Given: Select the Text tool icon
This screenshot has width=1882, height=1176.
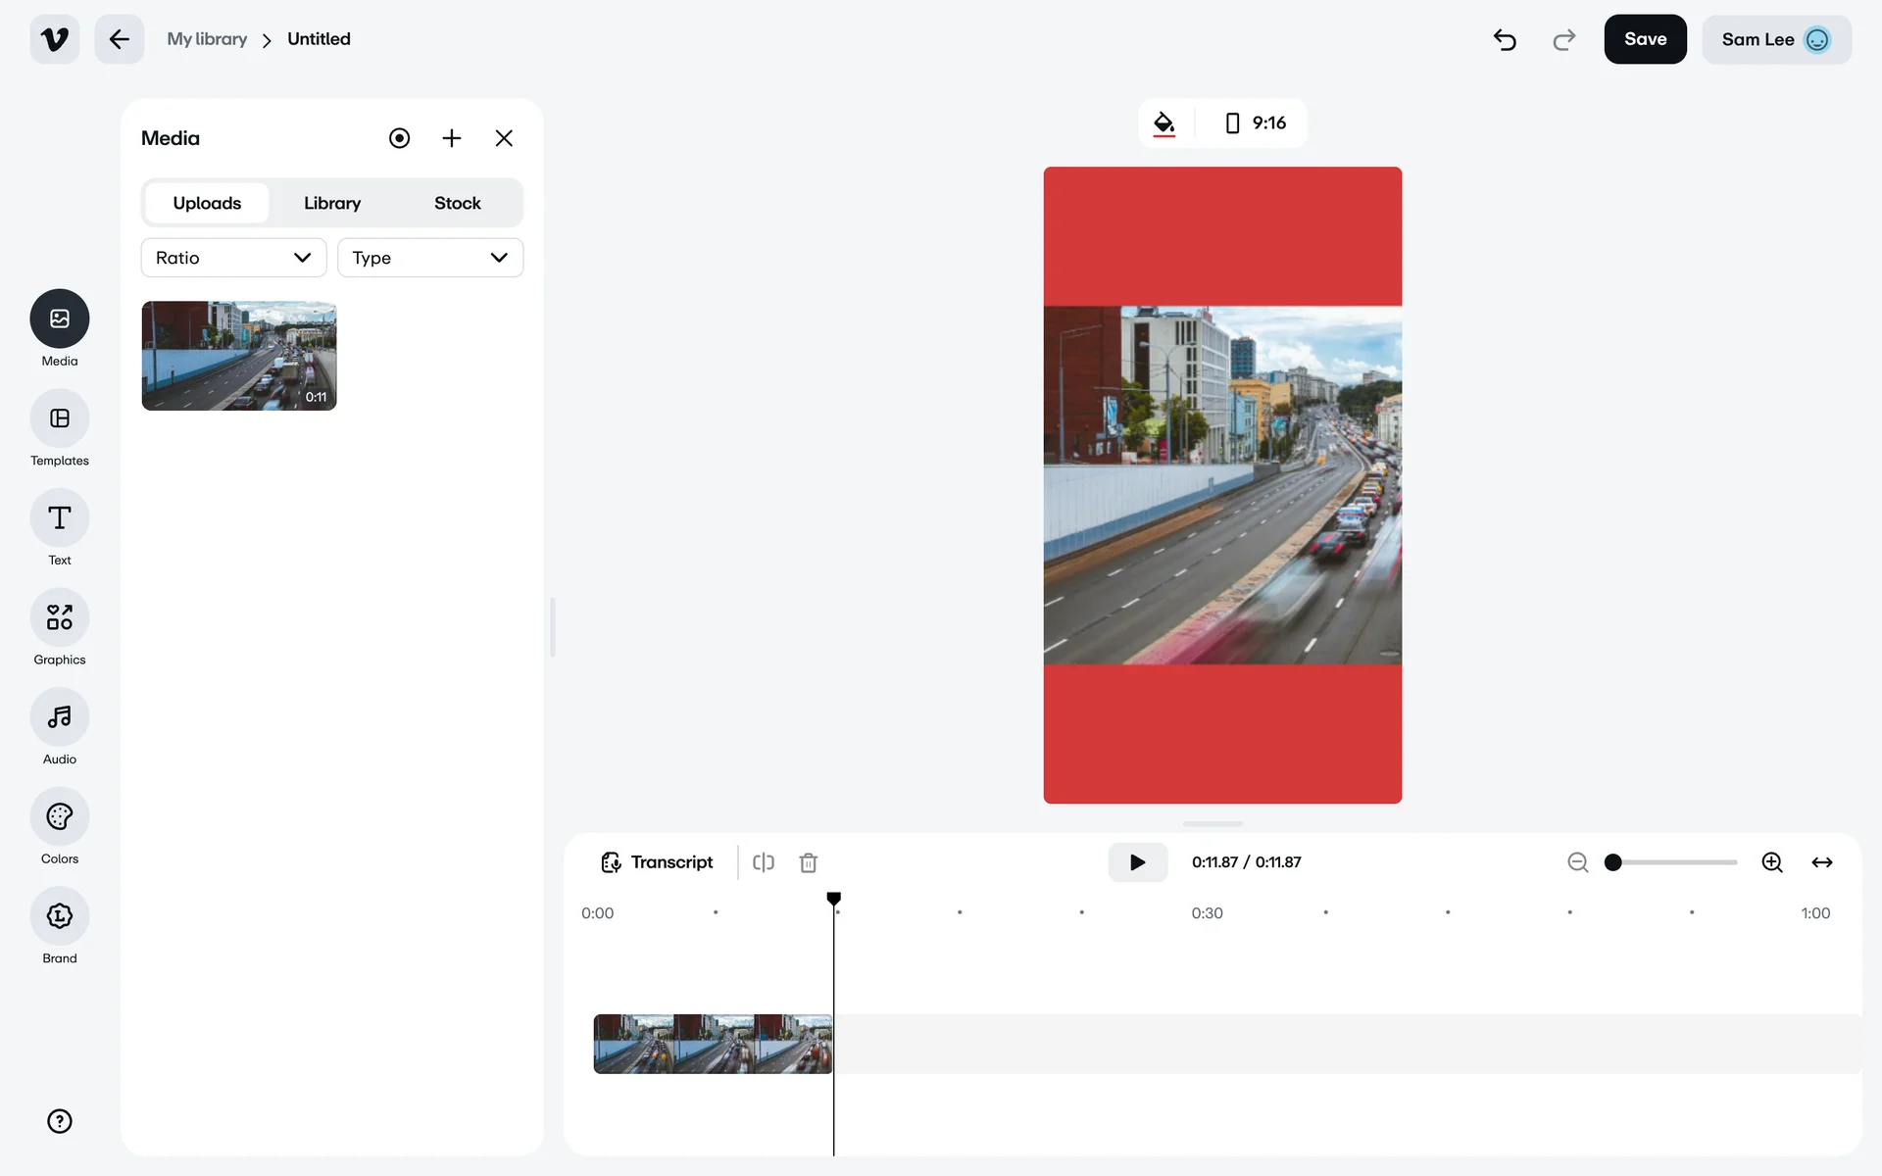Looking at the screenshot, I should [59, 518].
